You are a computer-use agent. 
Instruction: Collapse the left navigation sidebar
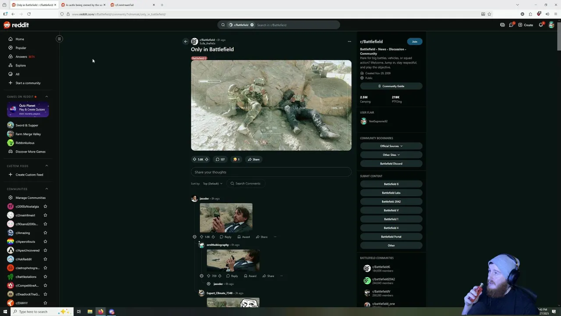pyautogui.click(x=59, y=39)
